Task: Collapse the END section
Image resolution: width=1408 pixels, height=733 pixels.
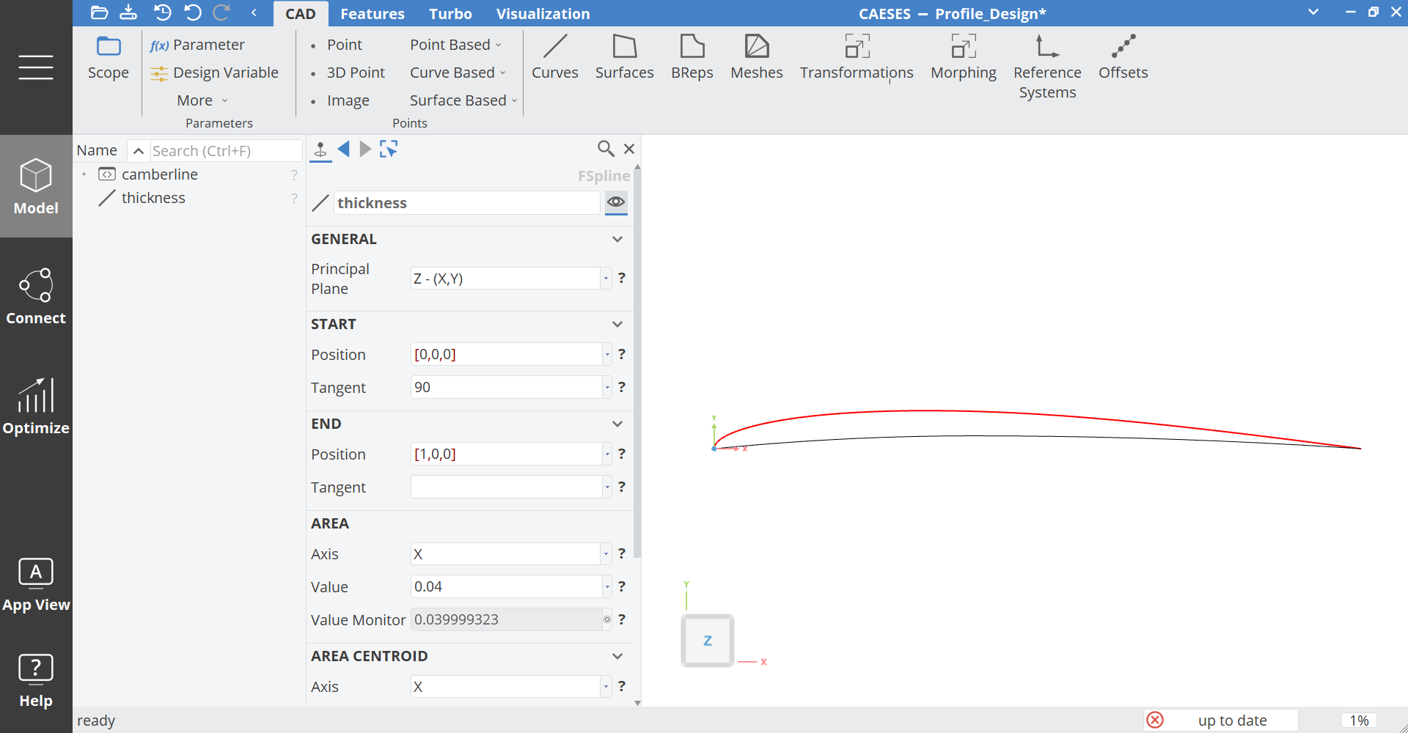Action: 617,424
